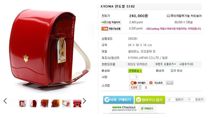This screenshot has width=209, height=118.
Task: Click the 찜하기 wishlist button
Action: (x=176, y=100)
